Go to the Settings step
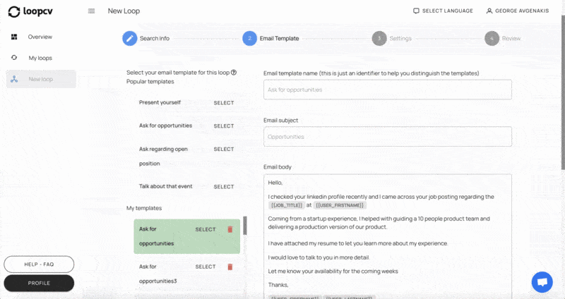This screenshot has height=299, width=565. click(379, 38)
